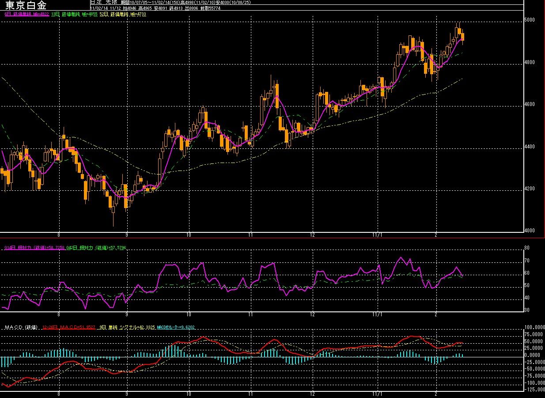The width and height of the screenshot is (545, 398).
Task: Click the 50 label on the RSI axis
Action: pos(526,286)
